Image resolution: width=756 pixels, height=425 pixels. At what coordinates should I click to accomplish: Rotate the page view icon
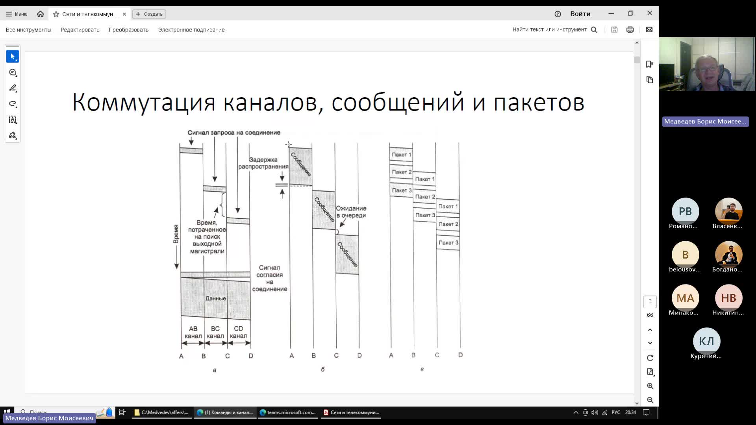[x=650, y=358]
